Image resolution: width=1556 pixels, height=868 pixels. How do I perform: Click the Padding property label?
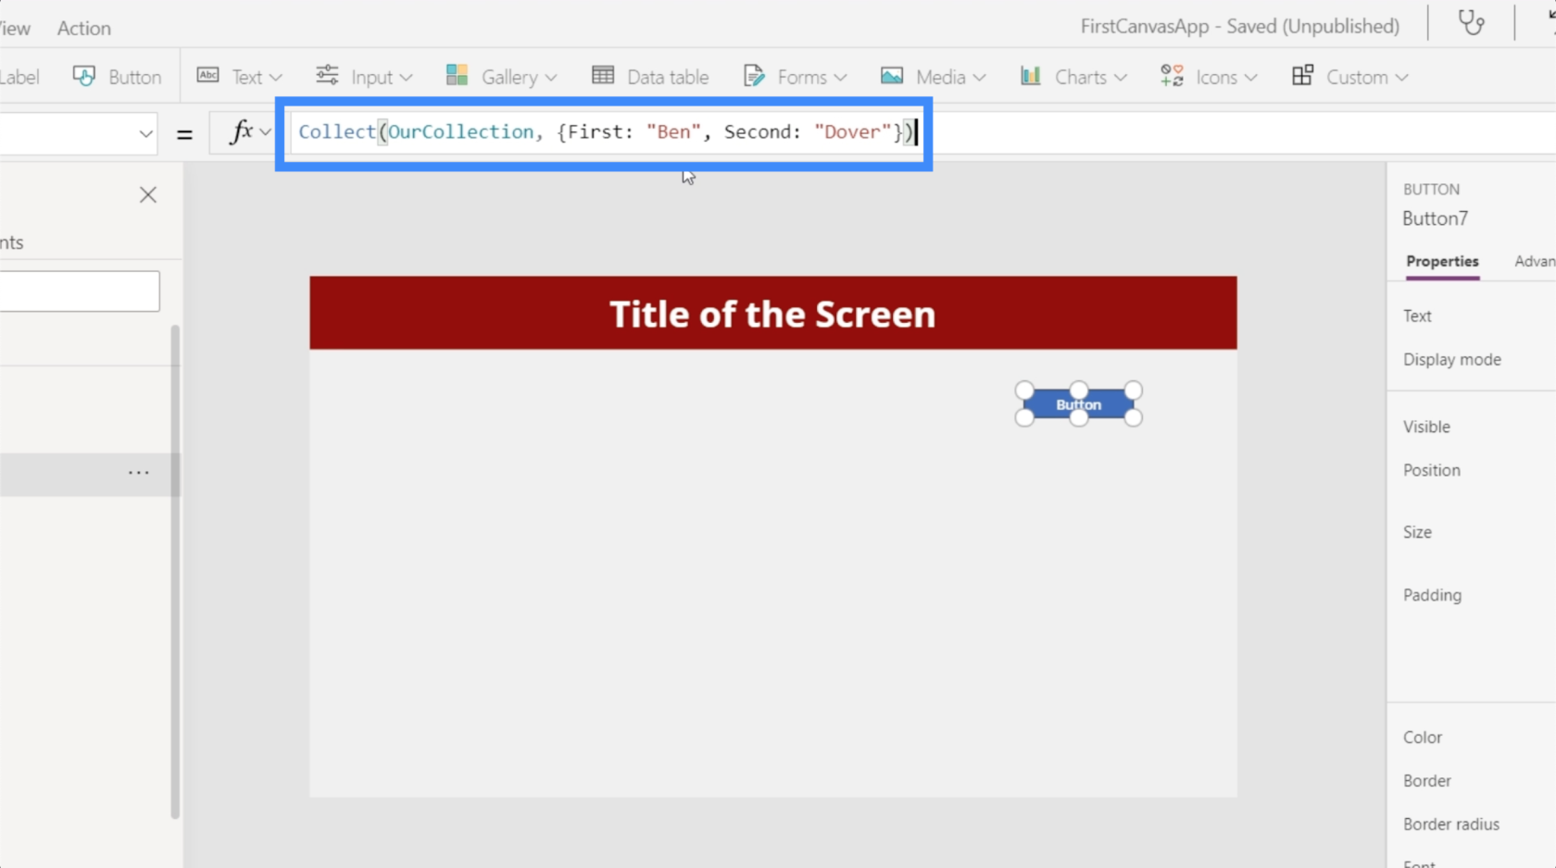point(1432,595)
